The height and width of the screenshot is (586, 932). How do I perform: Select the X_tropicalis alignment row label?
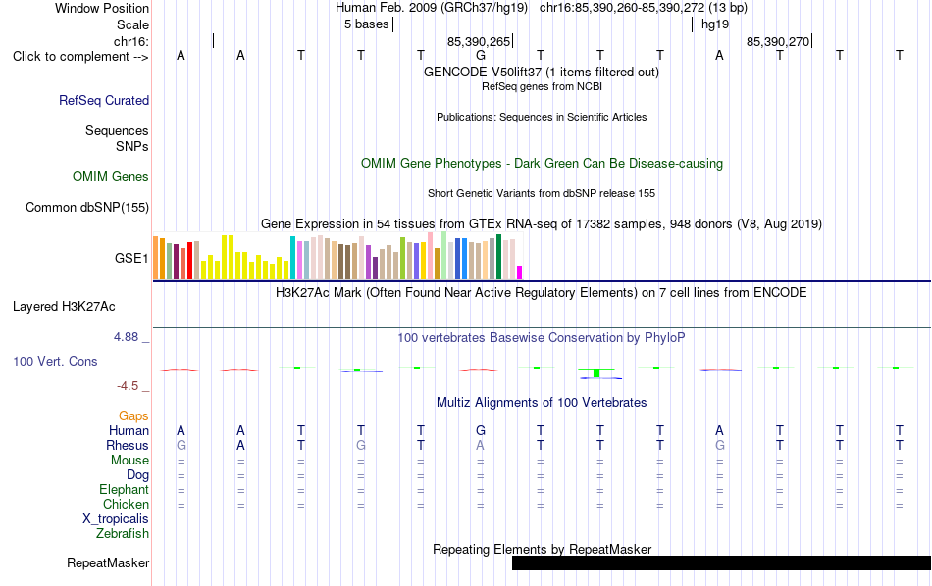(116, 519)
